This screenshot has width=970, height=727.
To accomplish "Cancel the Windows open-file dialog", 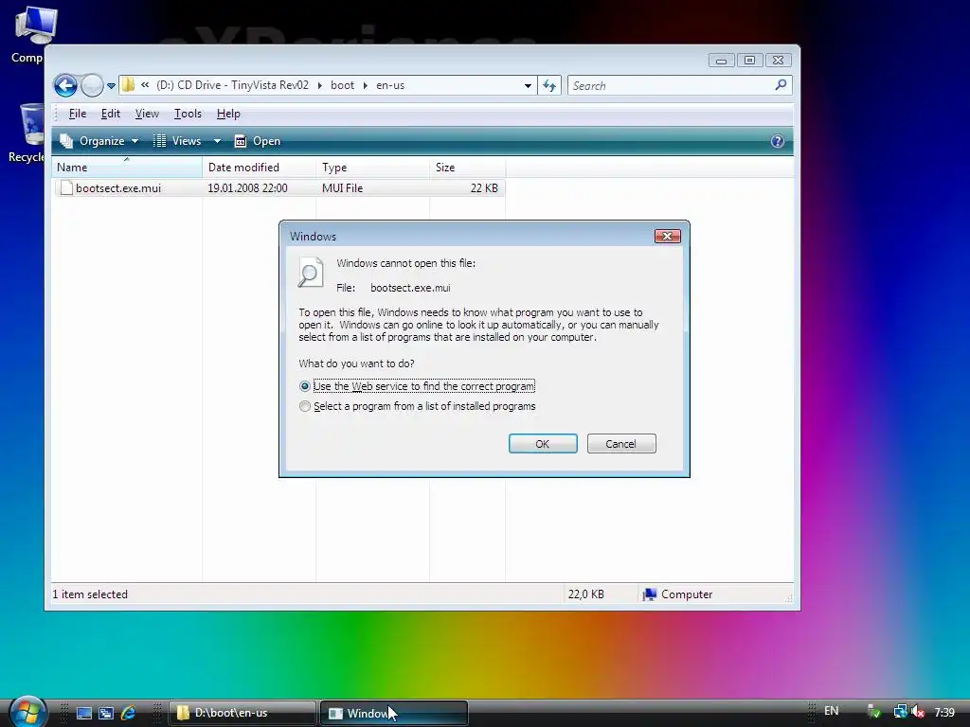I will (x=621, y=444).
